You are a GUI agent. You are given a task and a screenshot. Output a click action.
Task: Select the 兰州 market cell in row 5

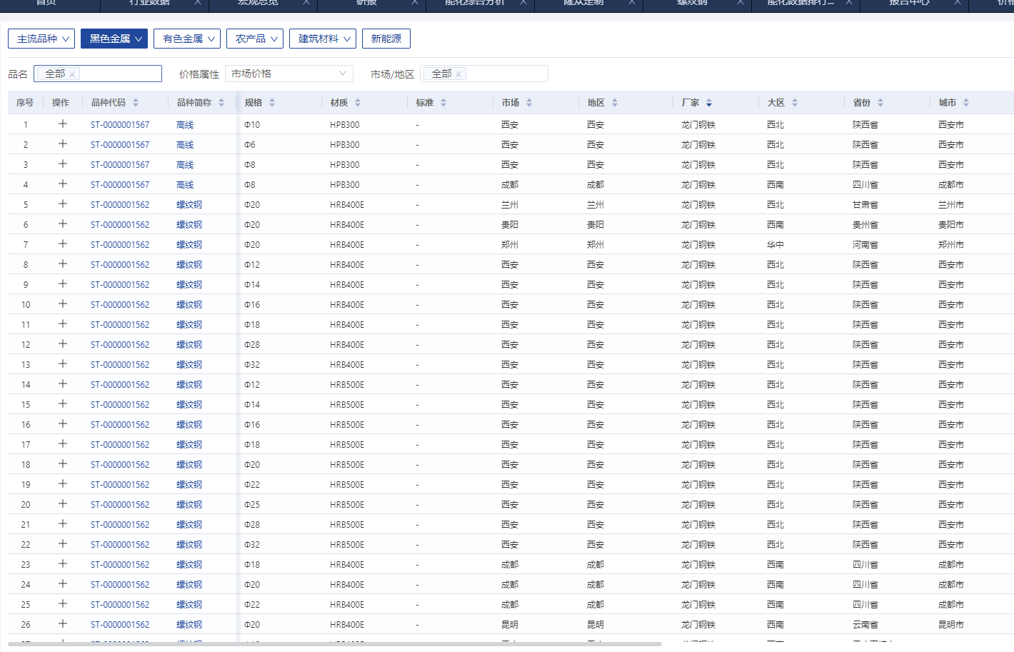[x=510, y=204]
